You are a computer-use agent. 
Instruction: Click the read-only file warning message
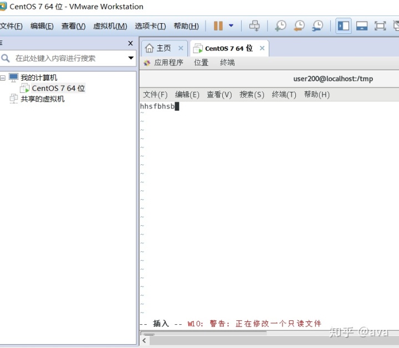click(x=254, y=323)
